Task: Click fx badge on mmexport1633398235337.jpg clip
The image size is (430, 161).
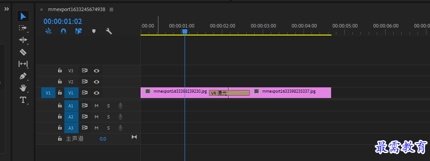Action: click(256, 91)
